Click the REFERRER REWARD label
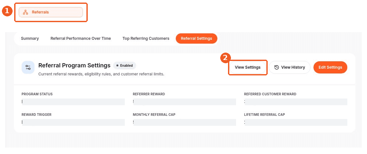Viewport: 367px width, 154px height. (x=149, y=94)
